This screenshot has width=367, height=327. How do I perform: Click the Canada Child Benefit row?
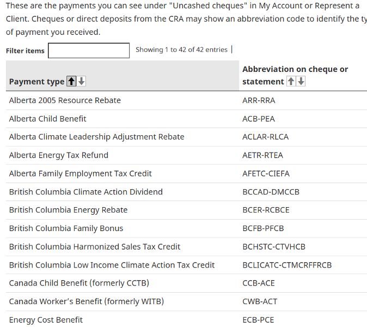point(79,283)
